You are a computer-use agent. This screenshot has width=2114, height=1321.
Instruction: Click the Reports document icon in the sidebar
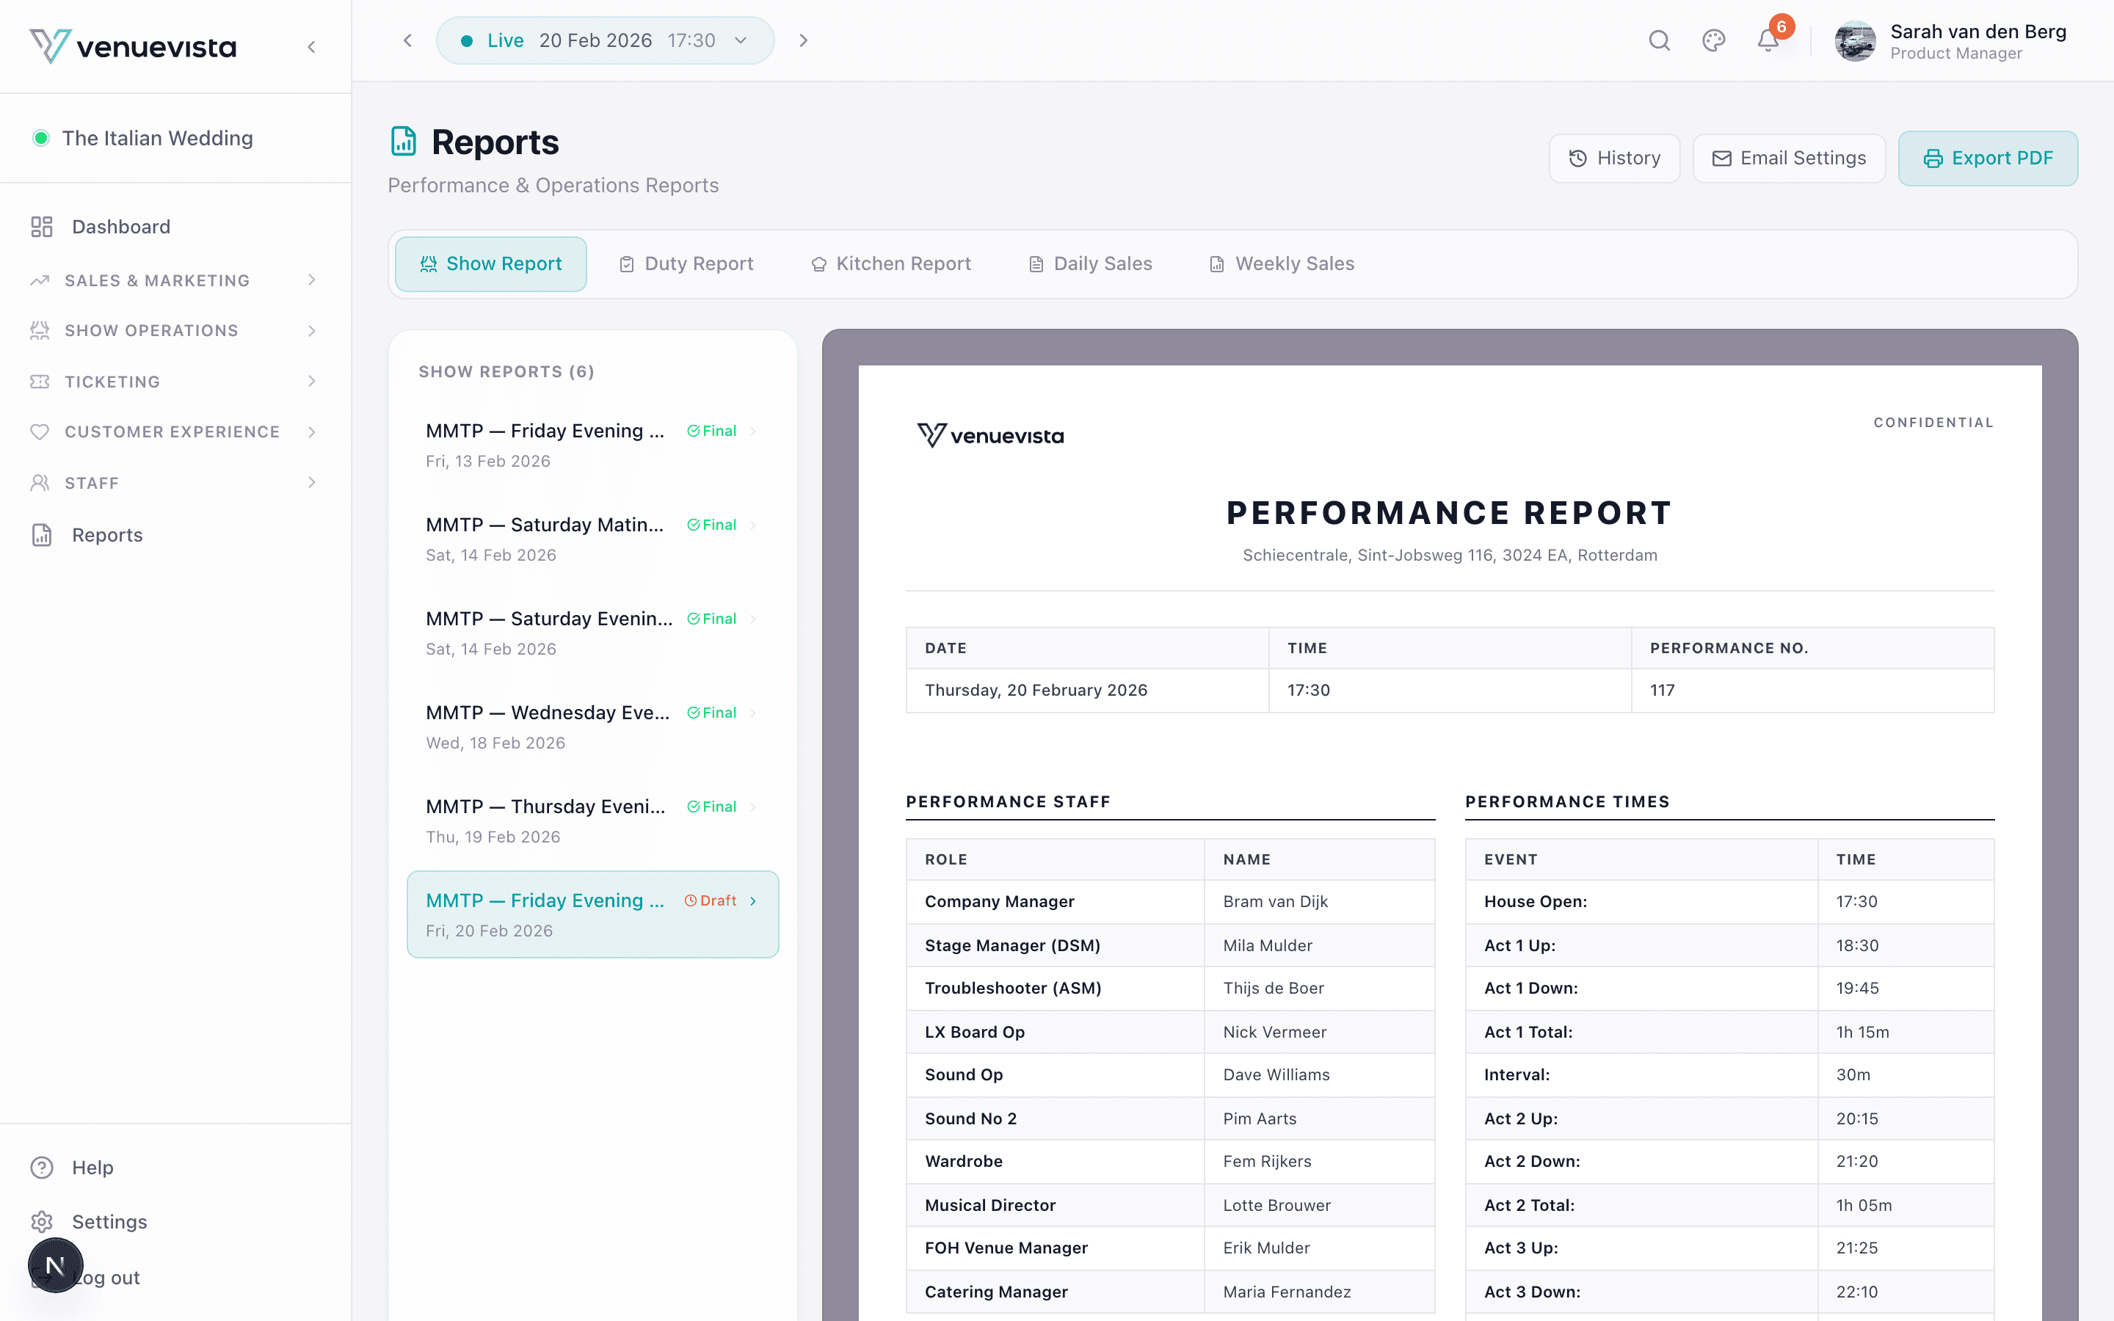(x=41, y=535)
